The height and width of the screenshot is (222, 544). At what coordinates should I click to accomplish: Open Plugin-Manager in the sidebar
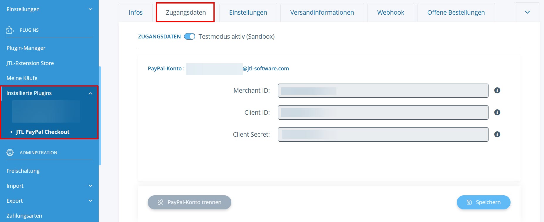(x=26, y=48)
